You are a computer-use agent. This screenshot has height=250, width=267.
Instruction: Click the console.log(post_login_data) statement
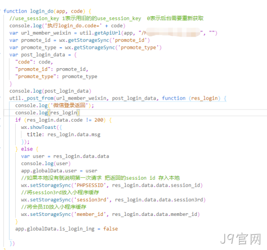pyautogui.click(x=50, y=91)
